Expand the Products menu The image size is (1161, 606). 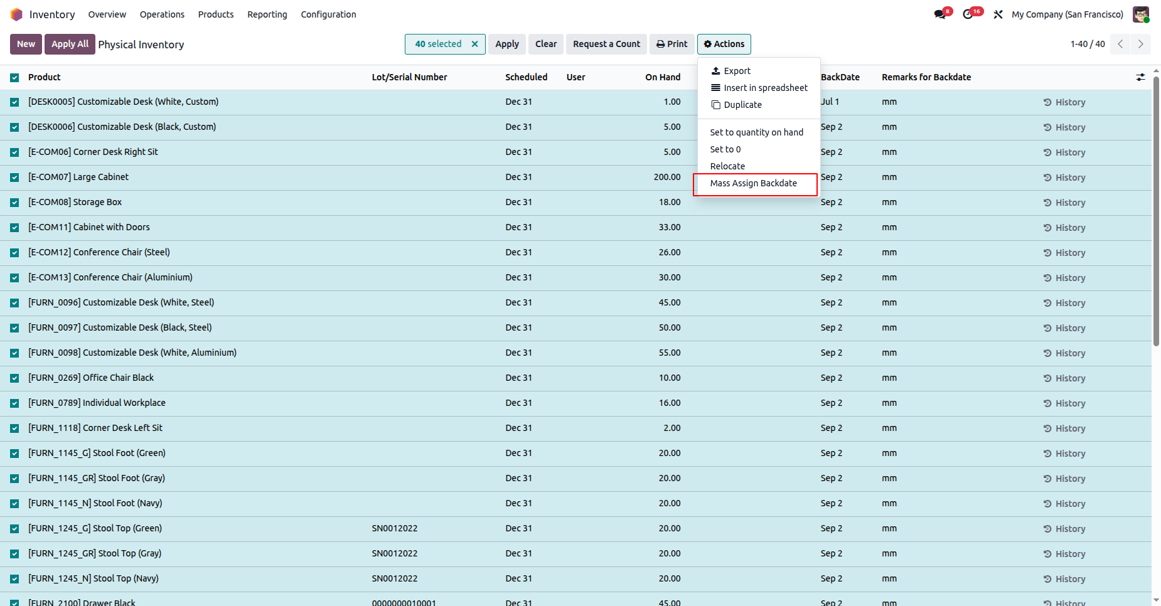coord(216,14)
